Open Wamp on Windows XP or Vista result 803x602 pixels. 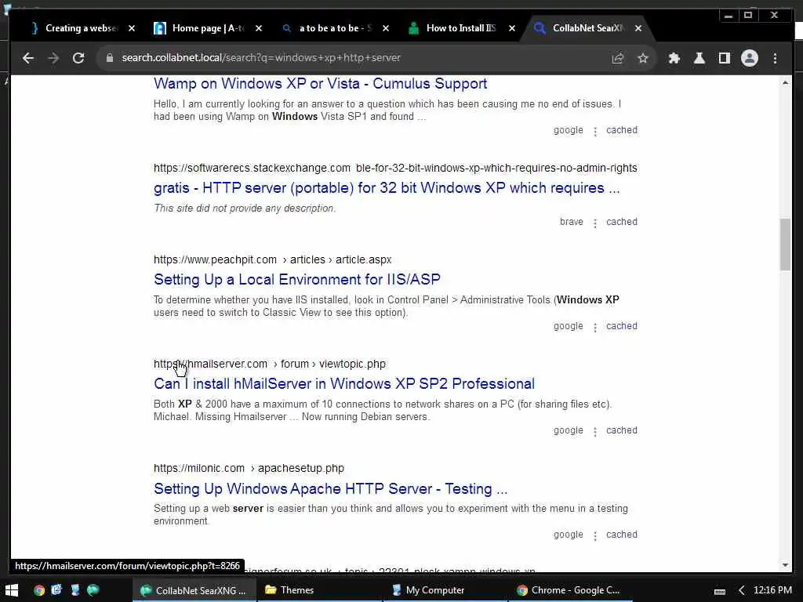click(320, 83)
